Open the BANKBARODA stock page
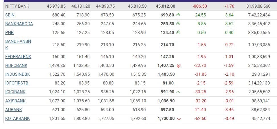Screen dimensions: 277x129 coord(19,24)
